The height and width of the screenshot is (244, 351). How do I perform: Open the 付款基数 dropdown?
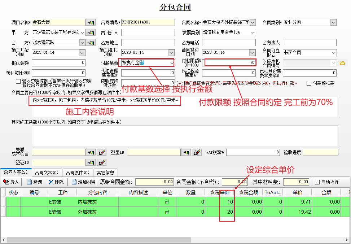[172, 63]
